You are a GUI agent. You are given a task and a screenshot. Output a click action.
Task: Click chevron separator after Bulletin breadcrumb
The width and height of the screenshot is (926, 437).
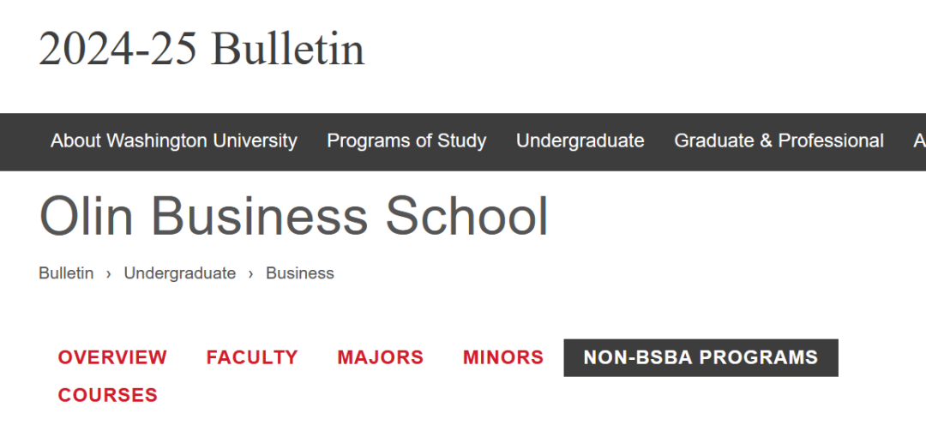109,274
